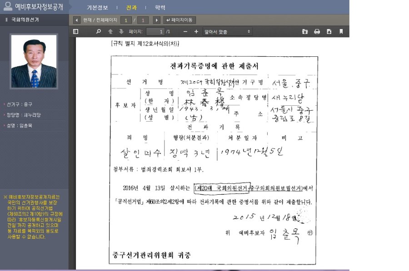Print the document using printer icon
The height and width of the screenshot is (271, 409).
pos(317,32)
